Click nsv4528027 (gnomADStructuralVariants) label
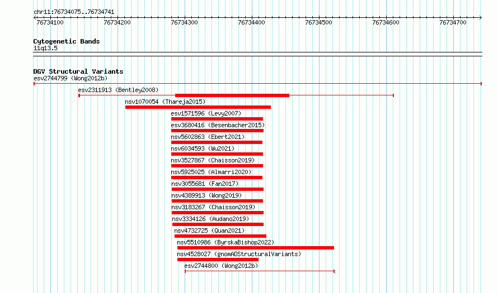This screenshot has width=498, height=293. (x=239, y=254)
